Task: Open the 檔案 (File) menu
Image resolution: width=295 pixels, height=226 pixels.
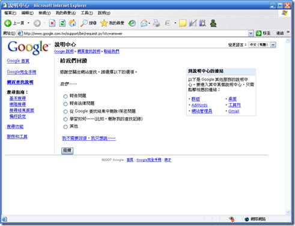Action: pyautogui.click(x=10, y=13)
